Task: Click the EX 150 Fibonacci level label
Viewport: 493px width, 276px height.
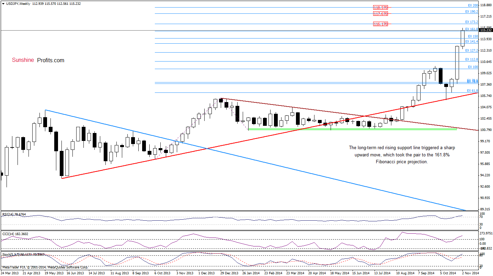Action: (473, 36)
